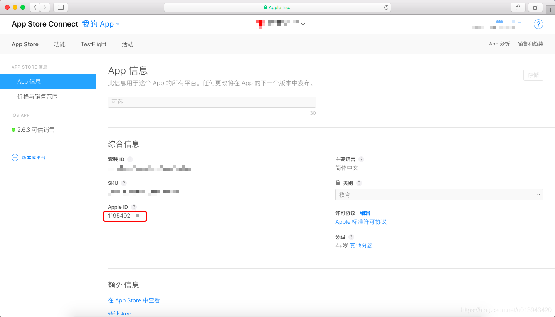
Task: Click the 版本或平台 link
Action: [x=34, y=158]
